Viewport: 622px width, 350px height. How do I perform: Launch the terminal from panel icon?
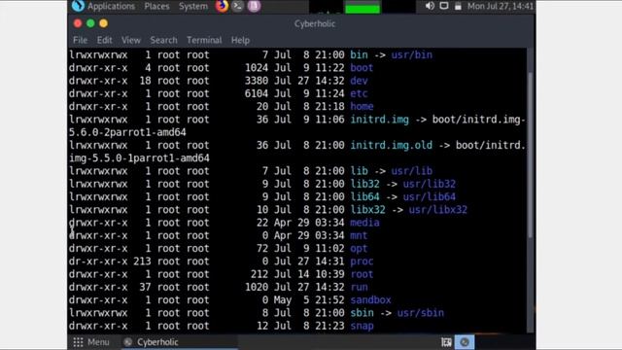237,6
